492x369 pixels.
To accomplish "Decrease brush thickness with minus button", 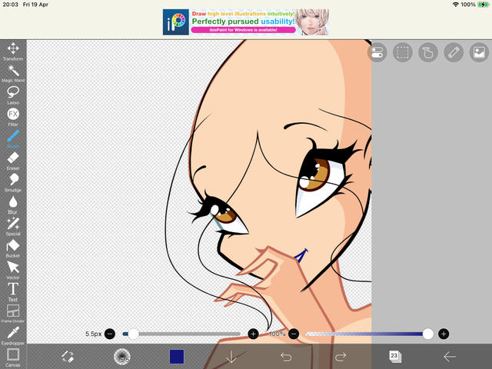I will click(110, 334).
